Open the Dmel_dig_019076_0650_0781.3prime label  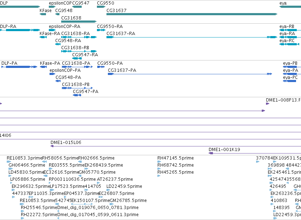click(98, 208)
